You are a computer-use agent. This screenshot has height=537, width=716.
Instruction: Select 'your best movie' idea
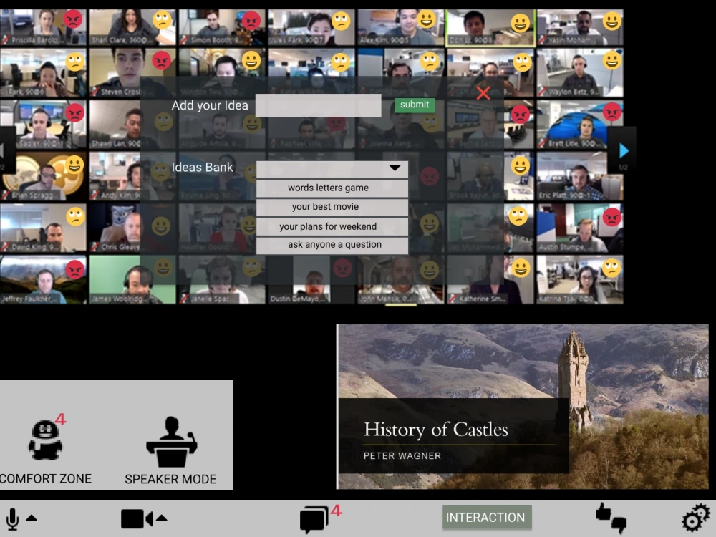click(332, 207)
